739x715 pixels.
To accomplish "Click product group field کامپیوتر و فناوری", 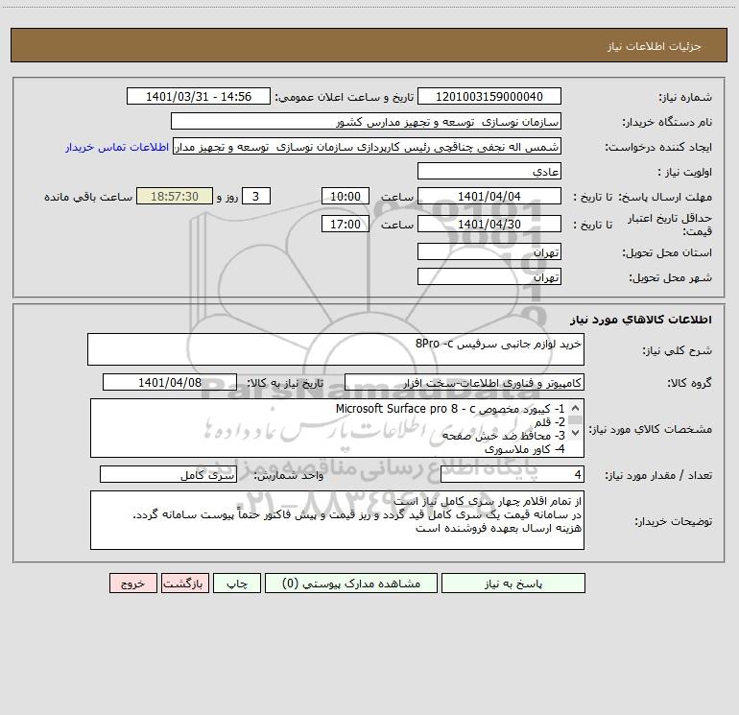I will pos(465,382).
